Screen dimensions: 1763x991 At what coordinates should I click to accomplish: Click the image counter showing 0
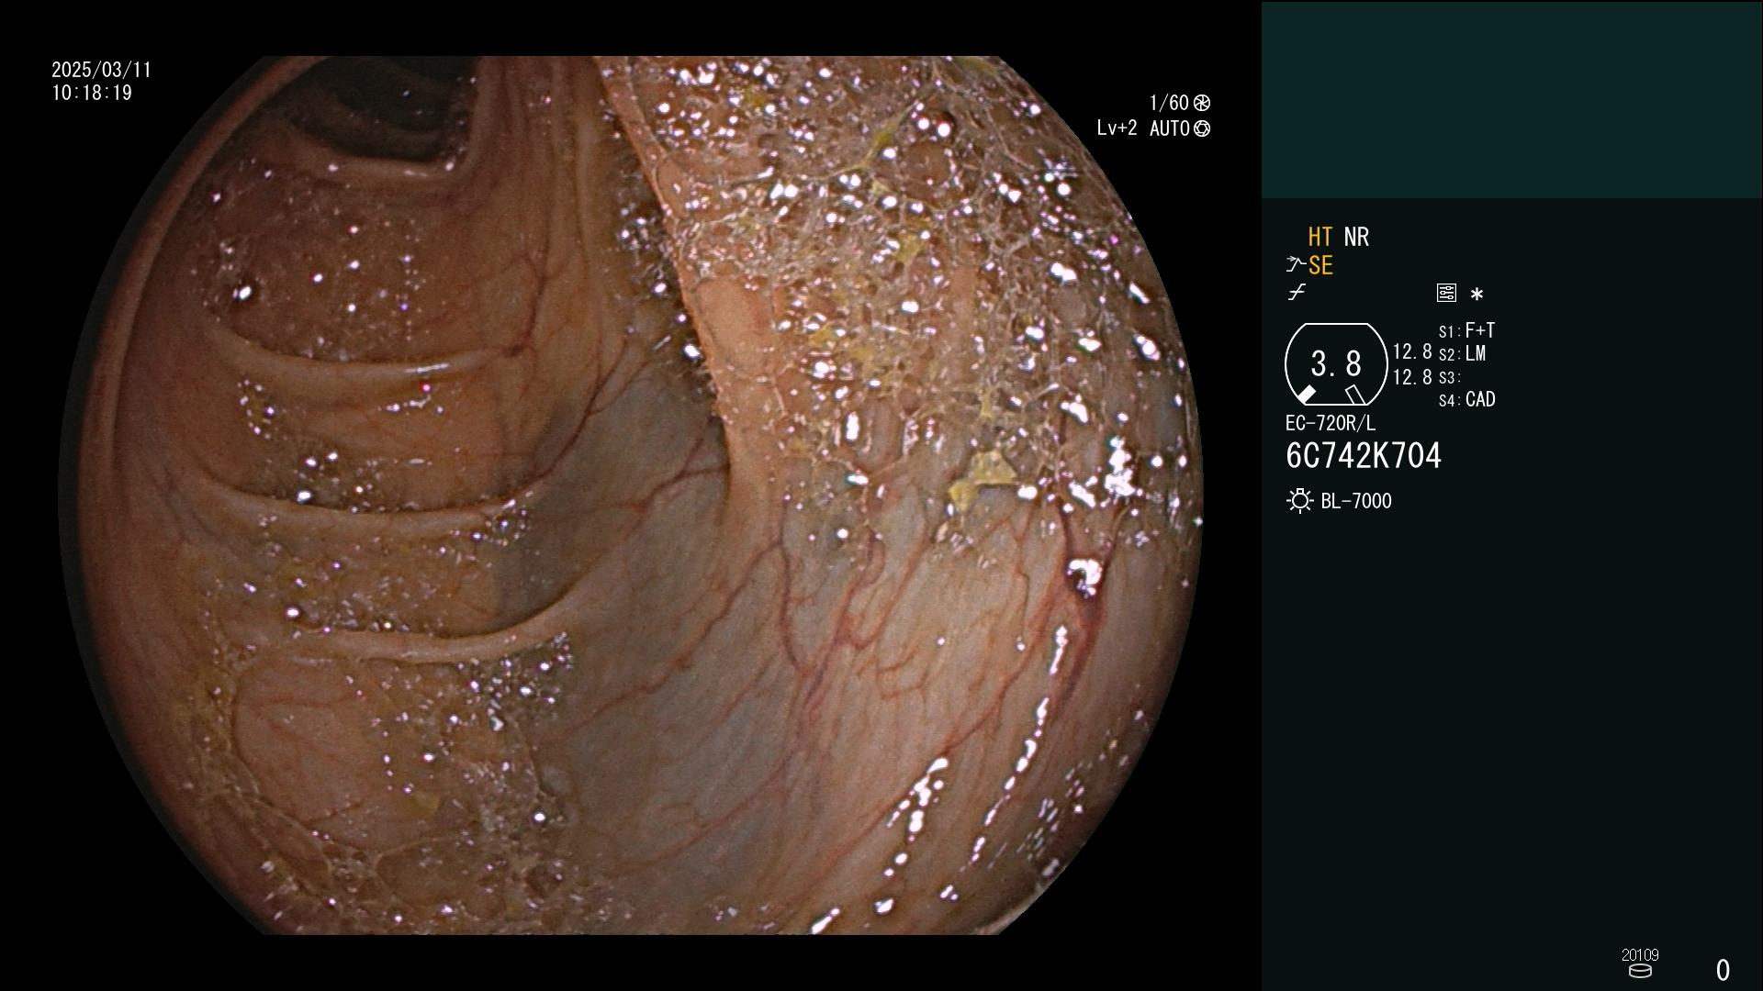pyautogui.click(x=1723, y=970)
